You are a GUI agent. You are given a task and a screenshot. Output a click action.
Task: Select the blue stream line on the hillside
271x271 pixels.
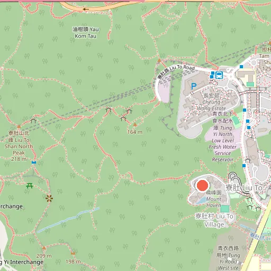point(68,220)
